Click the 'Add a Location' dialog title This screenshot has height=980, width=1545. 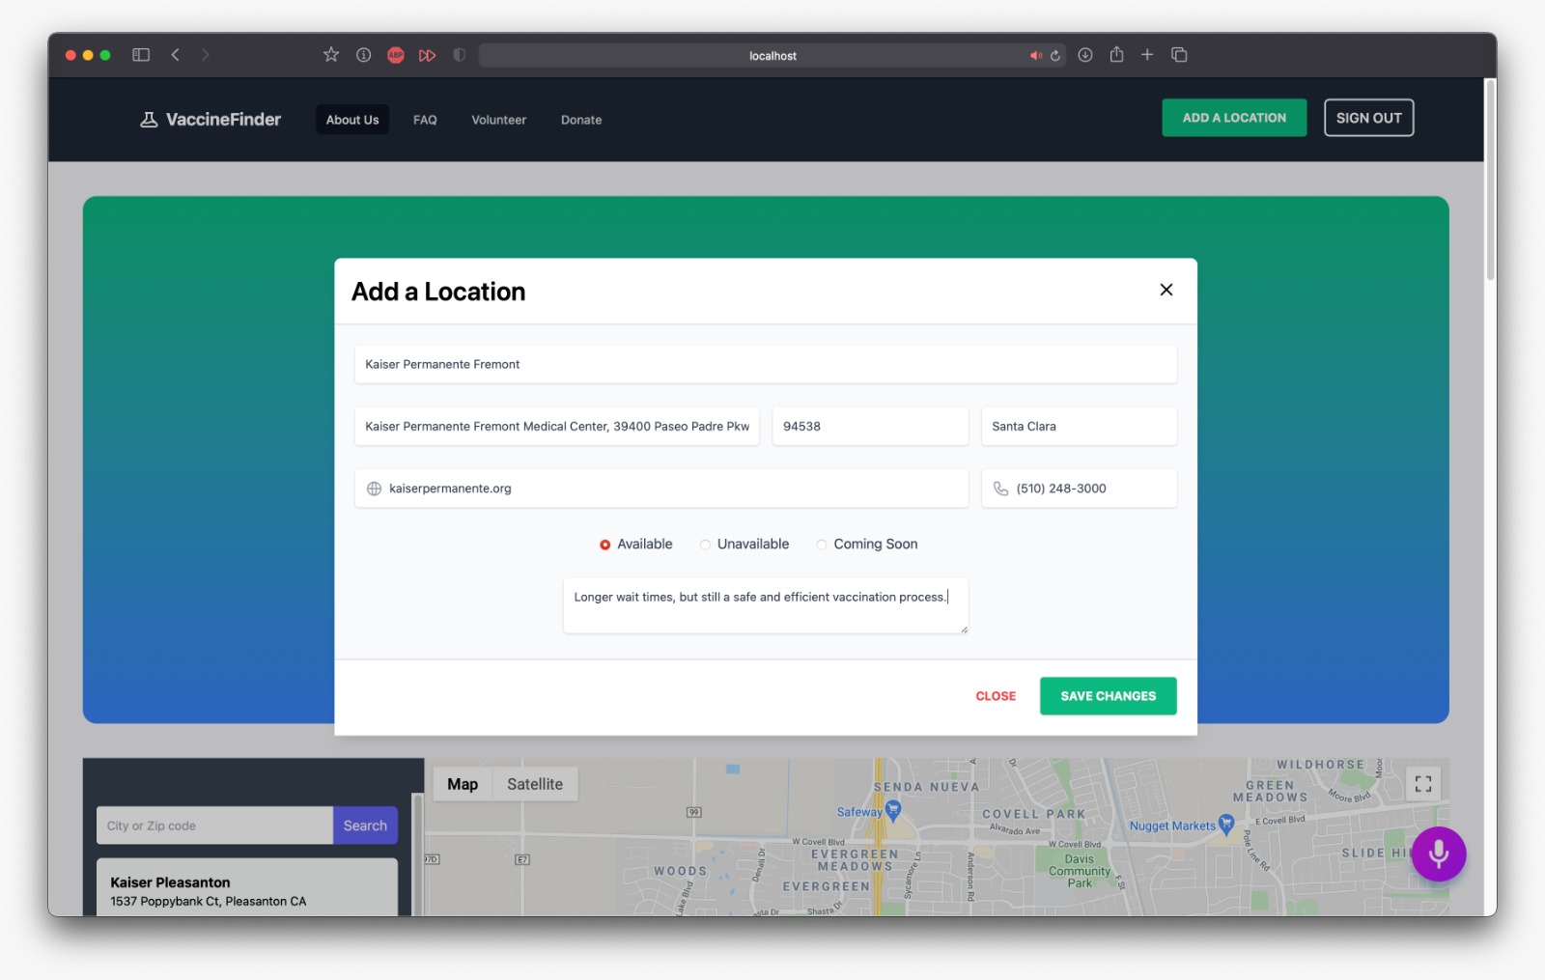tap(438, 292)
